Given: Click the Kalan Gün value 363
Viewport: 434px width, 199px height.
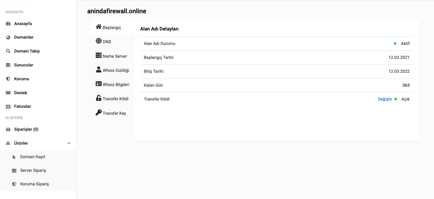Looking at the screenshot, I should click(x=406, y=85).
